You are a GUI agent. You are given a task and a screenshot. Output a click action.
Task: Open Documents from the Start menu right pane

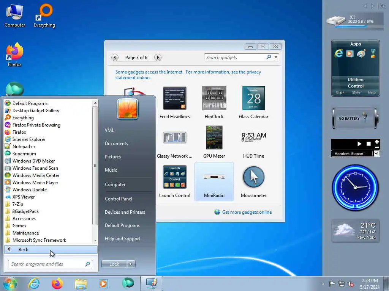[116, 144]
